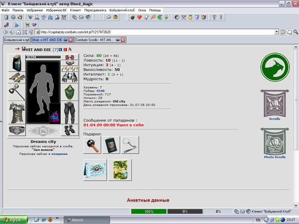The image size is (299, 224).
Task: Click the green down-arrow toolbar icon
Action: (166, 17)
